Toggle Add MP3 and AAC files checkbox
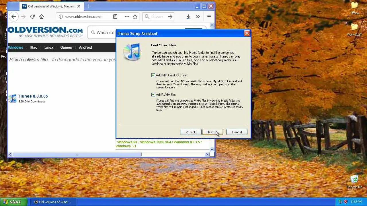 tap(153, 75)
